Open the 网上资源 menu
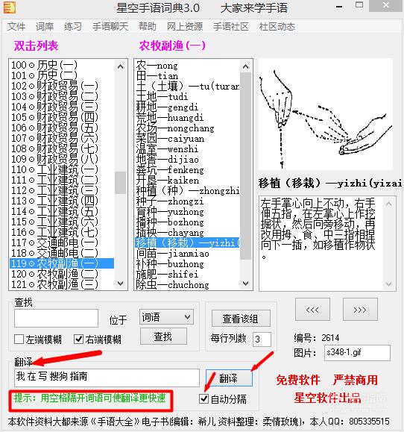Screen dimensions: 404x432 coord(185,27)
